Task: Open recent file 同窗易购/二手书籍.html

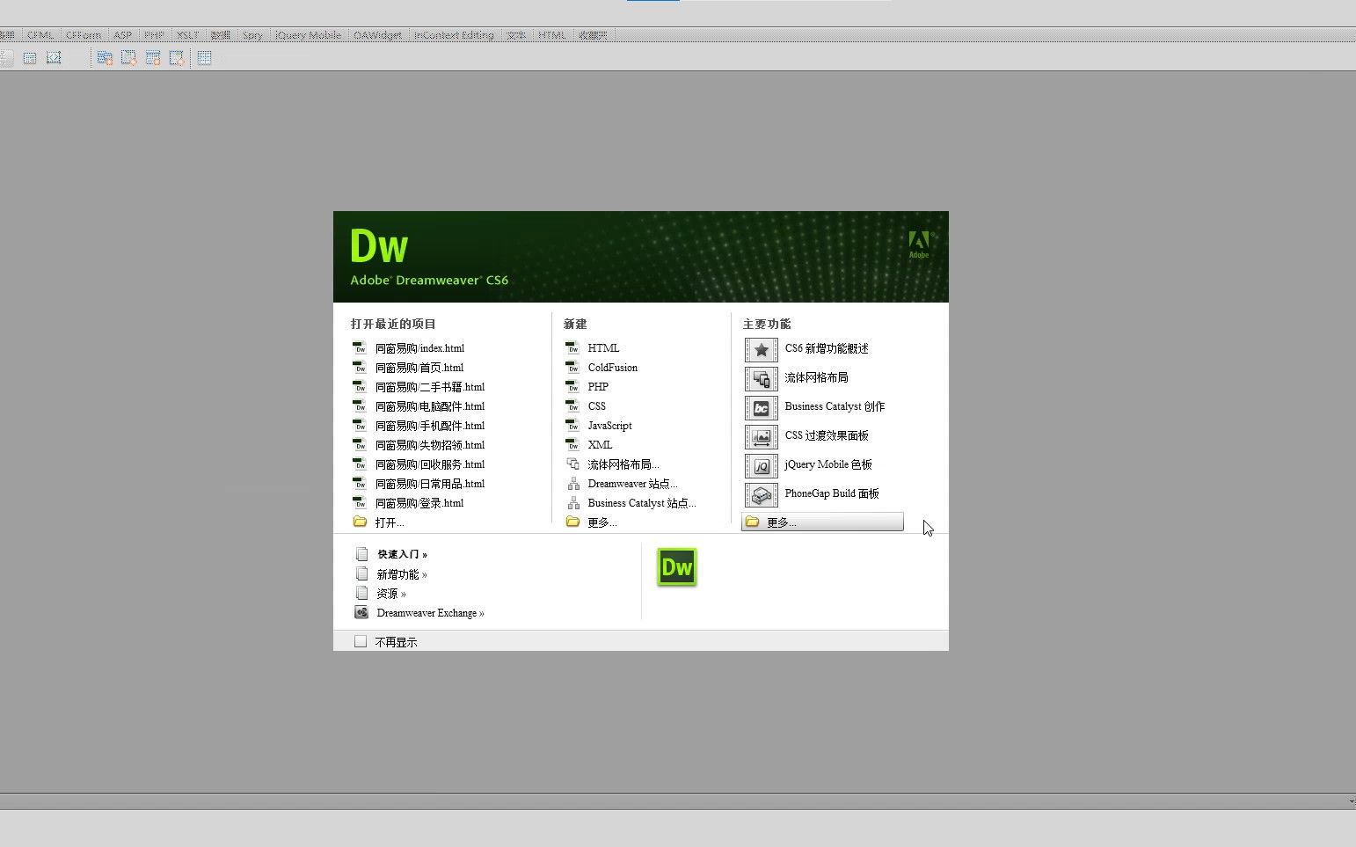Action: click(x=430, y=387)
